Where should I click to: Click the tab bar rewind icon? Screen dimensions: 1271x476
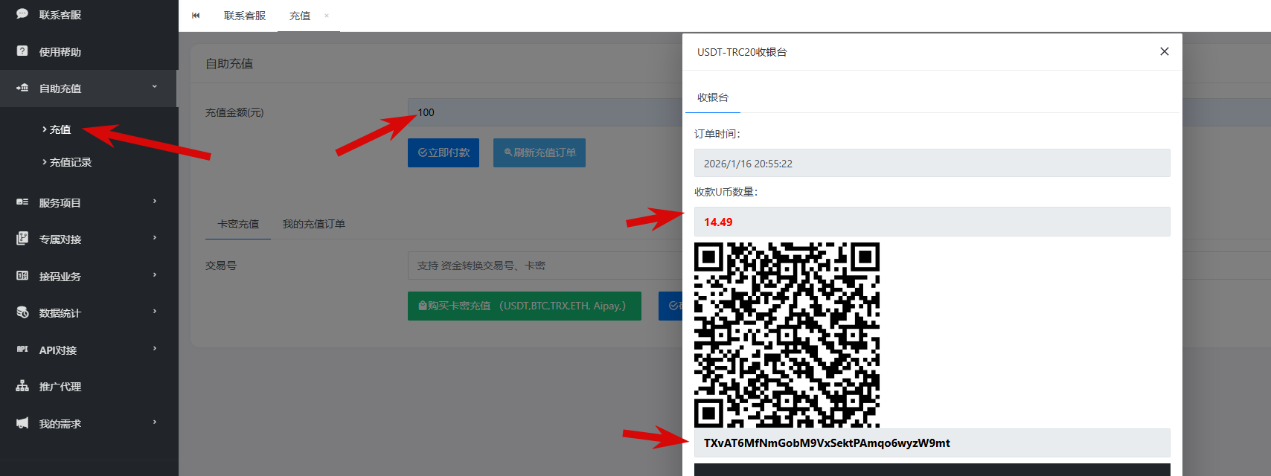[x=196, y=16]
